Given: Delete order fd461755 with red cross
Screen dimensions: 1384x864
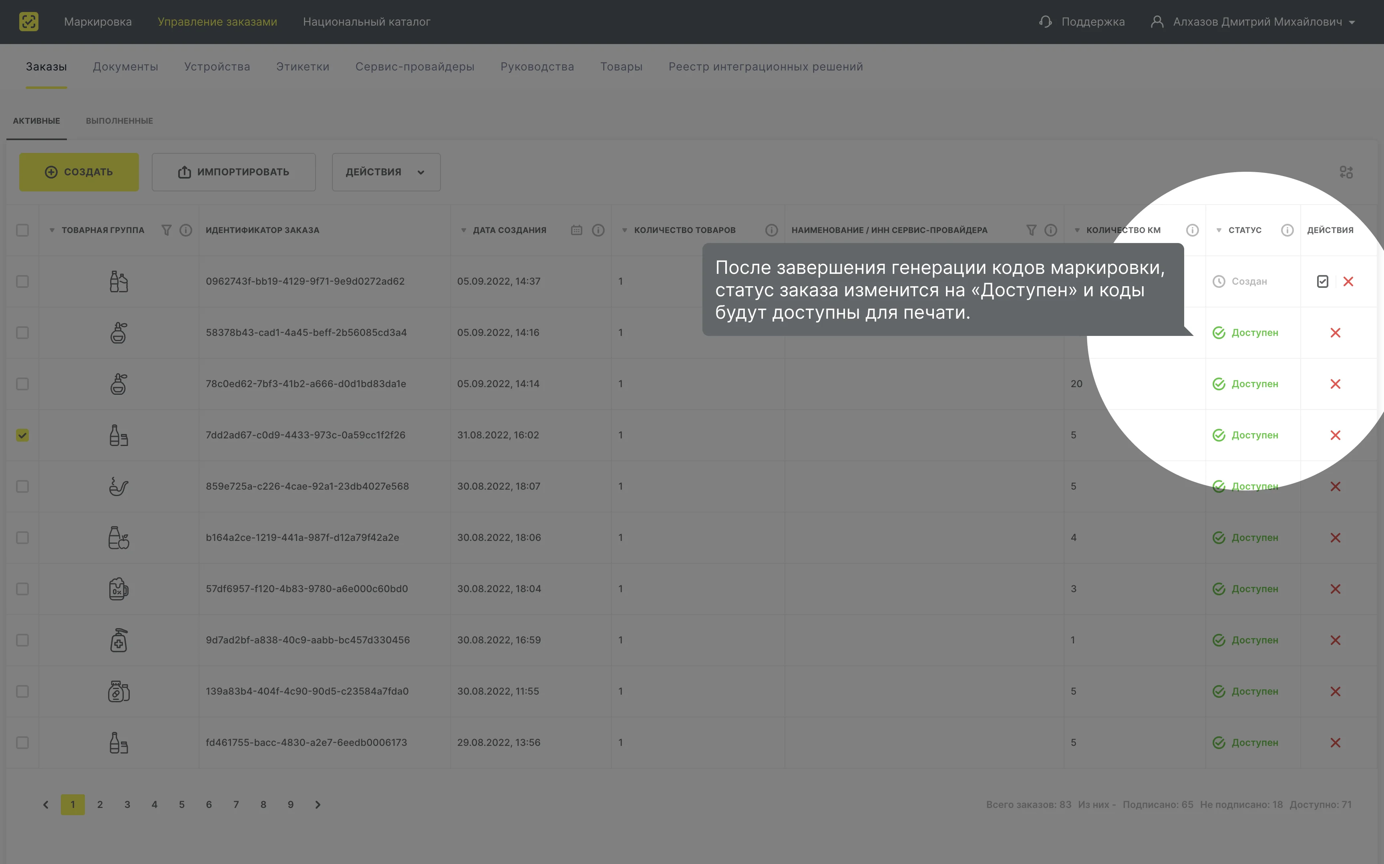Looking at the screenshot, I should click(1336, 742).
